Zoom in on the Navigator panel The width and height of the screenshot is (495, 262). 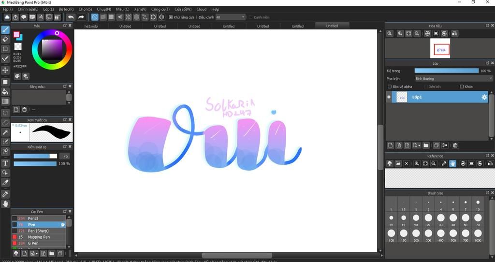[400, 33]
